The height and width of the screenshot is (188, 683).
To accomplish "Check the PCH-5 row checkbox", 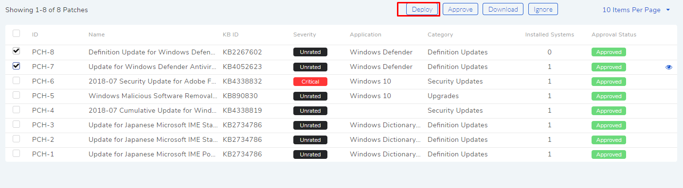I will pos(17,95).
